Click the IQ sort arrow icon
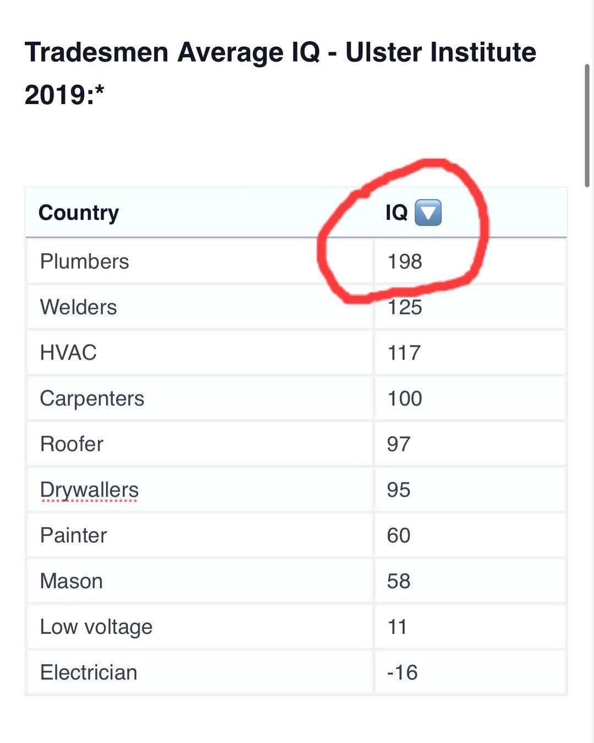594x743 pixels. tap(427, 213)
